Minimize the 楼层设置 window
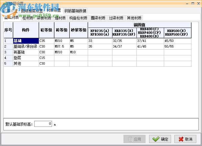 coord(187,4)
